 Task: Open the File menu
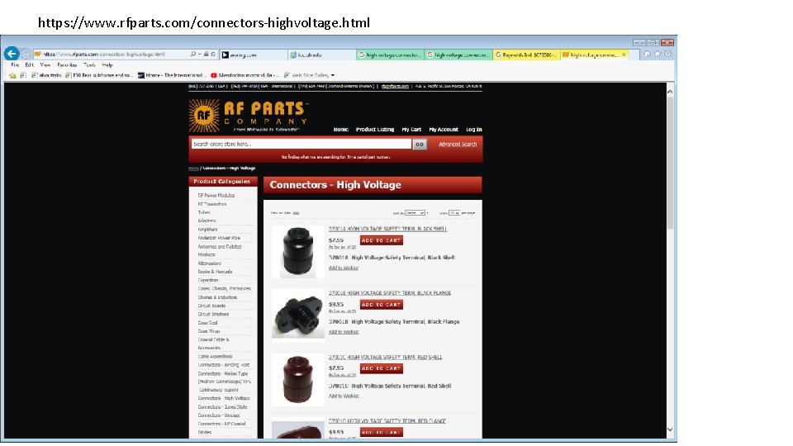15,65
